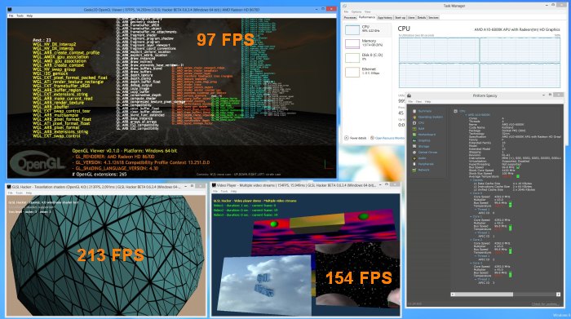This screenshot has height=319, width=571.
Task: Collapse the Core 0 tree node in Speccy
Action: tap(471, 193)
